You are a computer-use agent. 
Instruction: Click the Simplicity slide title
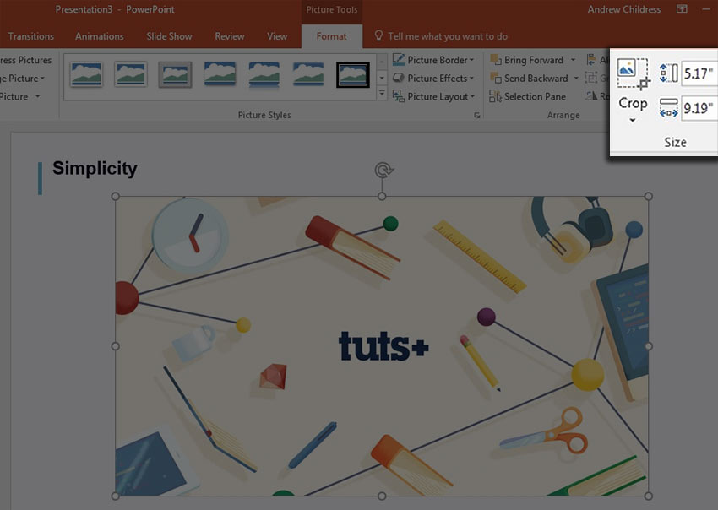tap(95, 169)
